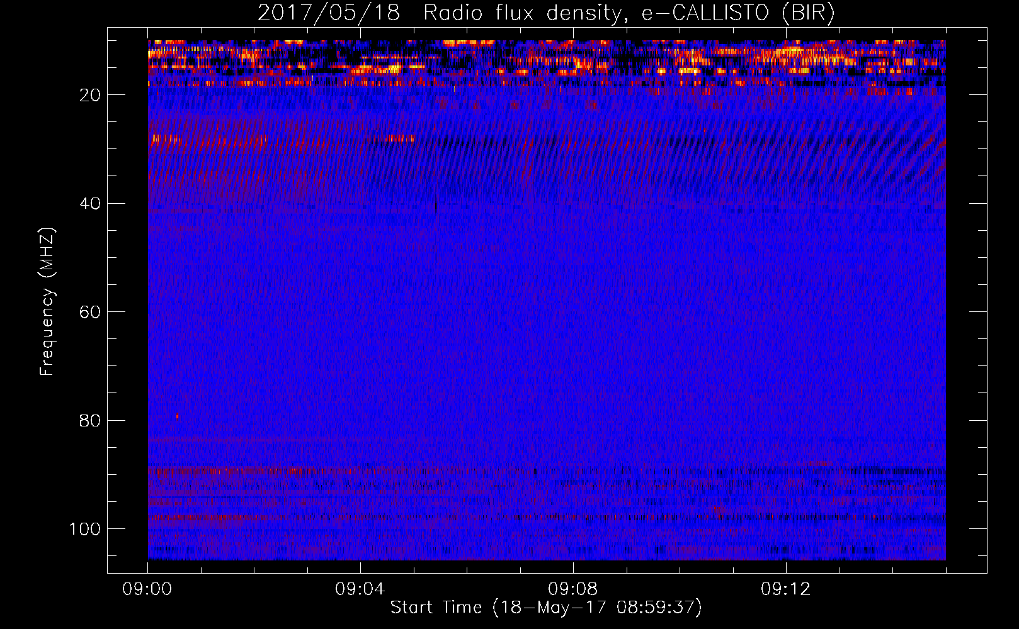Click the 'Start Time (18-May-17 08:59:37)' label
Screen dimensions: 1019x629
[546, 608]
